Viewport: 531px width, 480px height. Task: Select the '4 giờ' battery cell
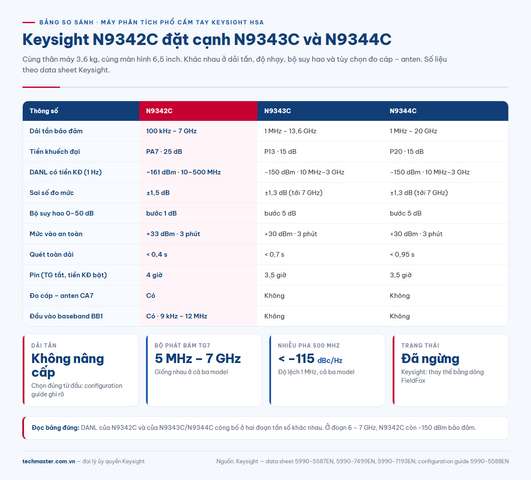198,275
